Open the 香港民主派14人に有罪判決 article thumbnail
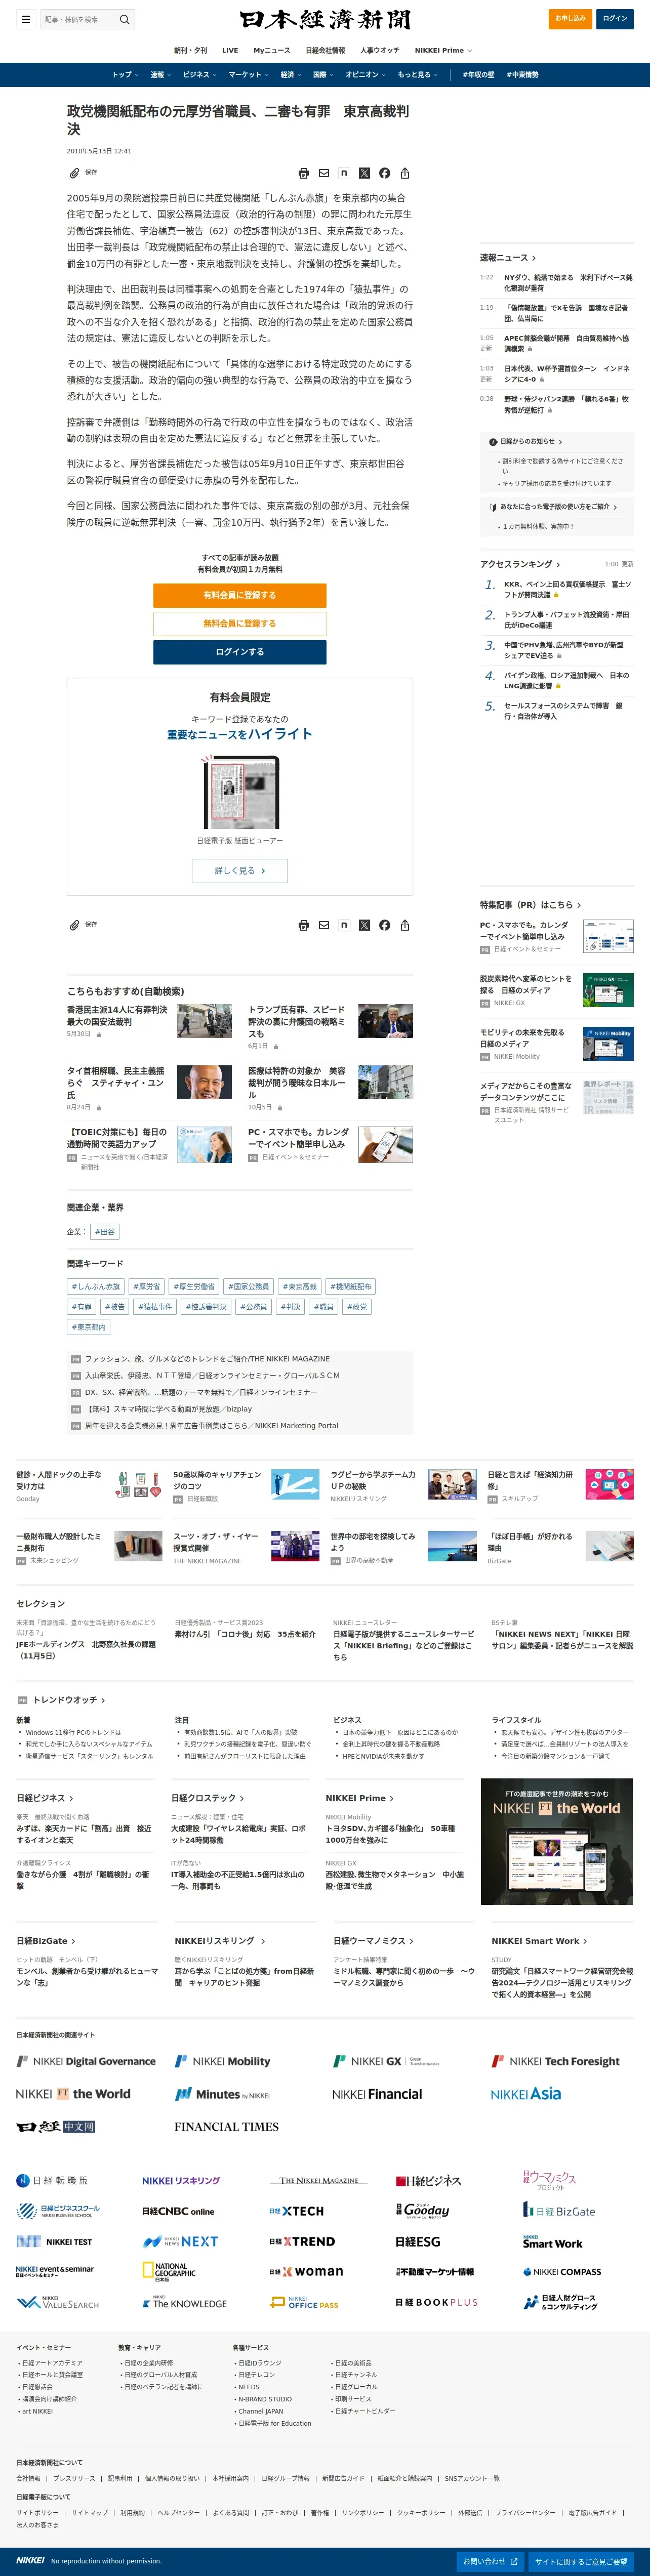650x2576 pixels. tap(204, 1021)
